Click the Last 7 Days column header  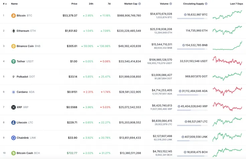236,4
